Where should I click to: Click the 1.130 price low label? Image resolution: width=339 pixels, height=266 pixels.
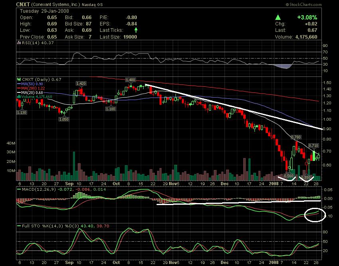[x=22, y=112]
